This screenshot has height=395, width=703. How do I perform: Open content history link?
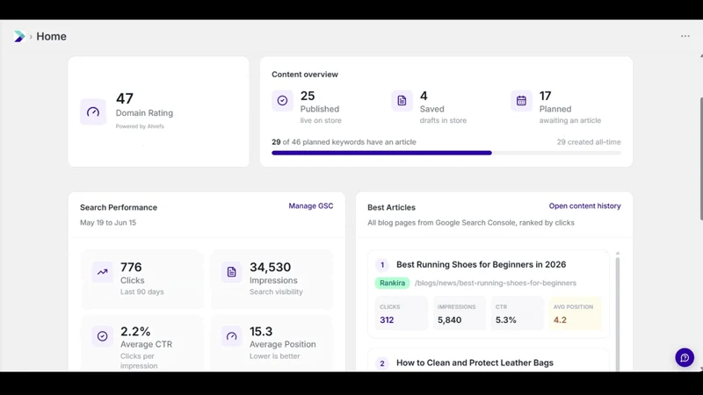click(584, 206)
